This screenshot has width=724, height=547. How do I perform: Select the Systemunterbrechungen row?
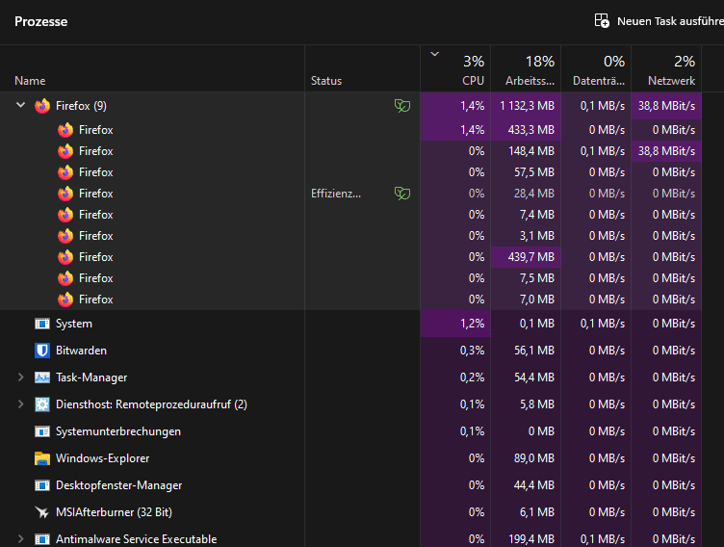350,431
